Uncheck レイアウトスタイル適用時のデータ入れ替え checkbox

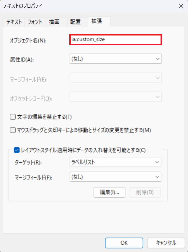[17, 150]
